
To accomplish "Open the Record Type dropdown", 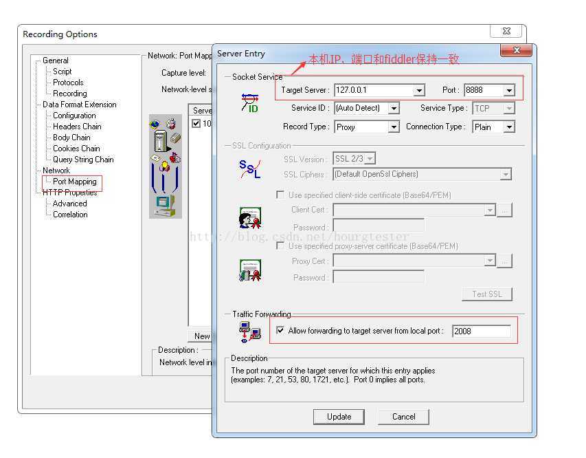I will (394, 127).
